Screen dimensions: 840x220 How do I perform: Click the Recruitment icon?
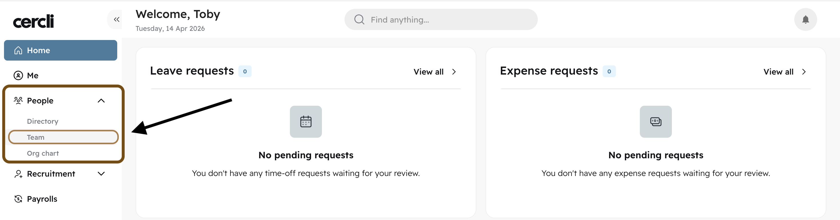18,174
